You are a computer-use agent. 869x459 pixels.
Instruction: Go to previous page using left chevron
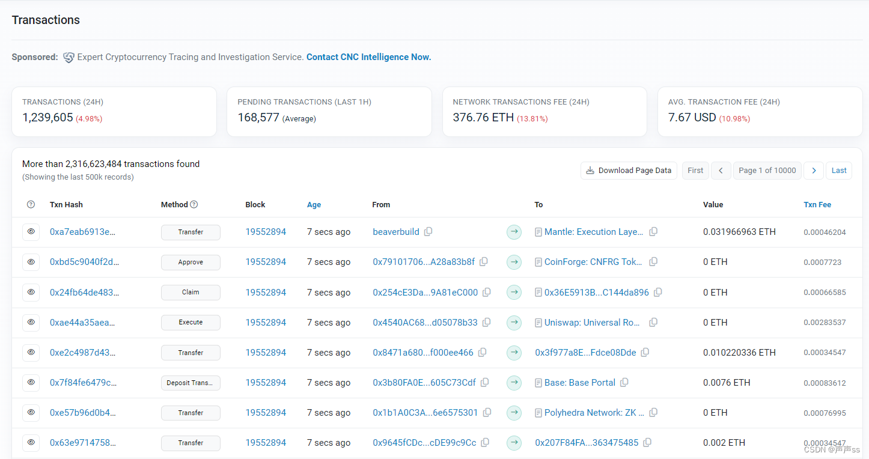tap(721, 171)
